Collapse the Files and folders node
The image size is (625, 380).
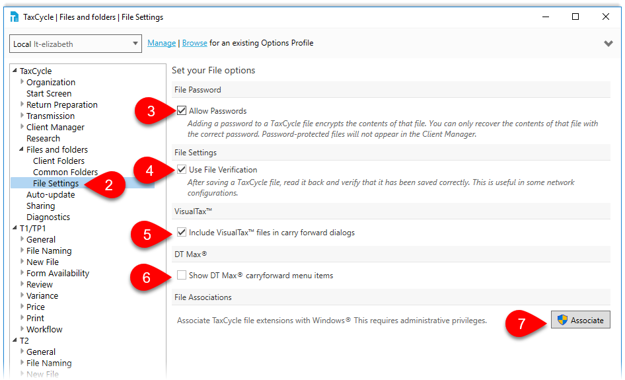(22, 149)
